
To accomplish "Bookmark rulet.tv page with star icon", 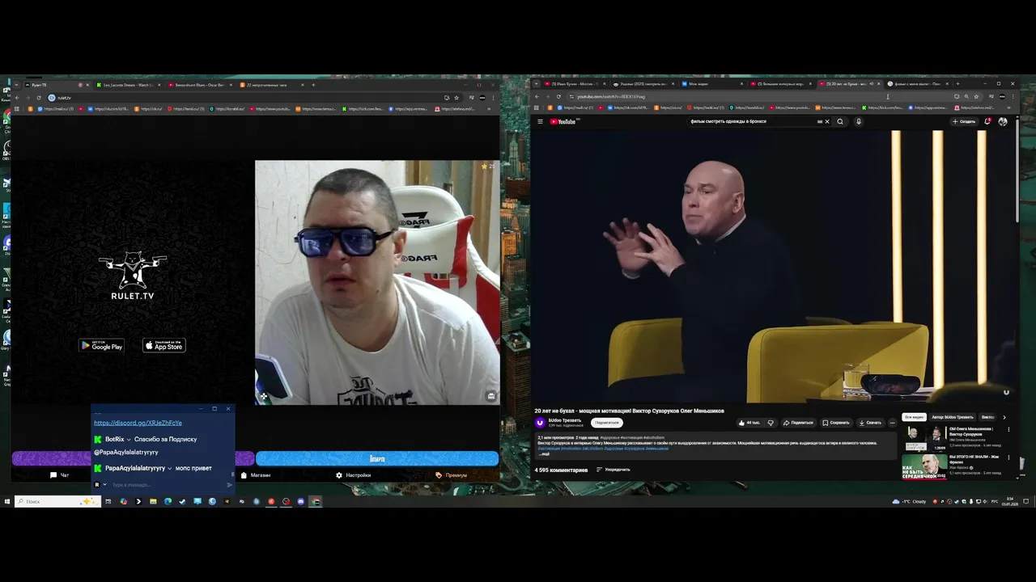I will tap(457, 98).
